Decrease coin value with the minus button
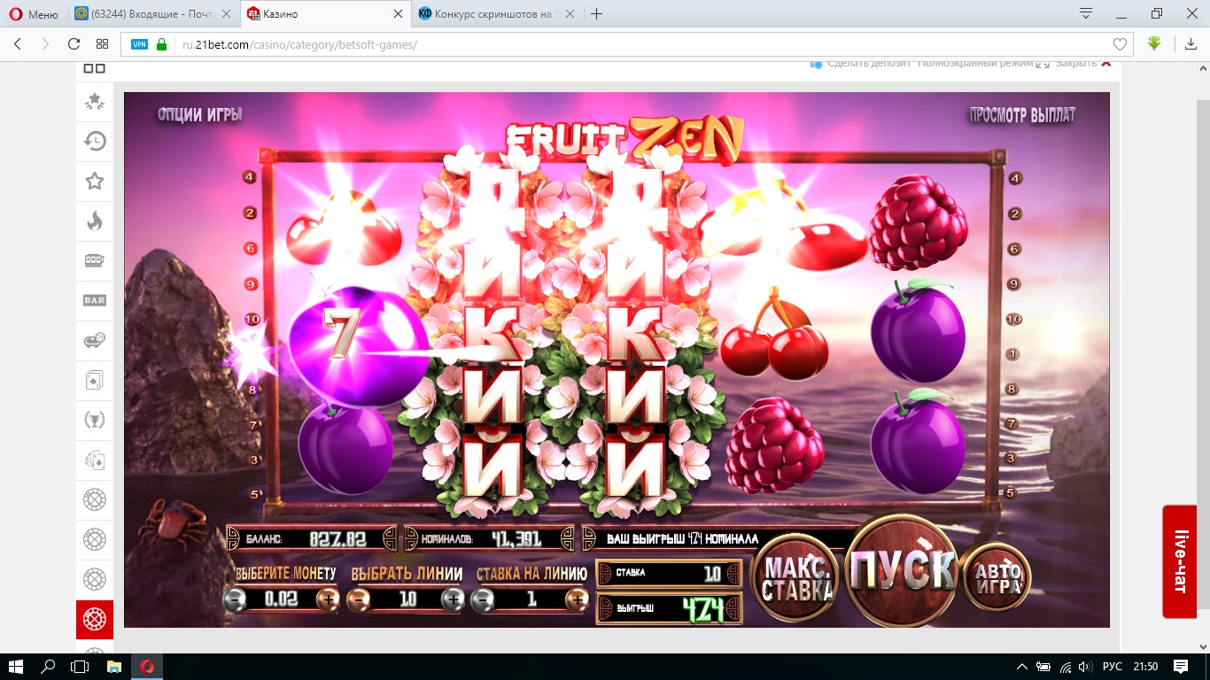This screenshot has width=1210, height=680. pos(235,599)
